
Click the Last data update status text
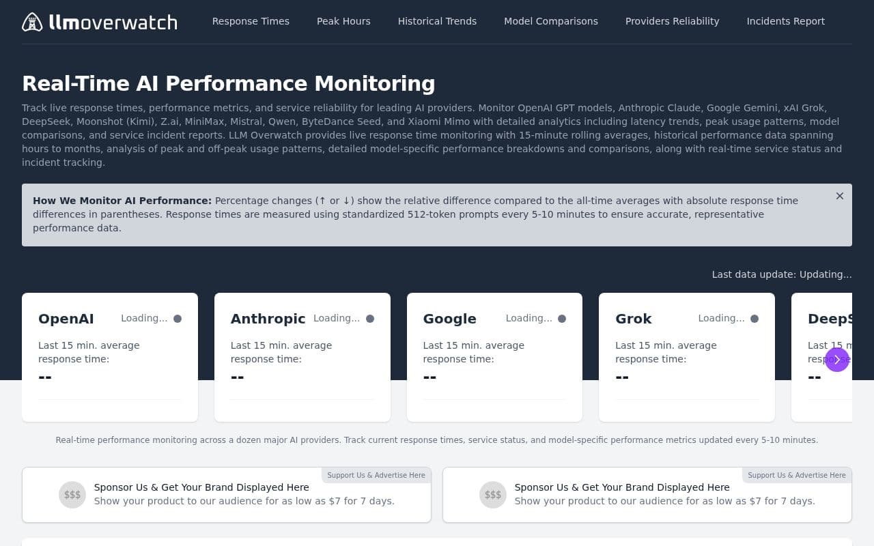(782, 274)
